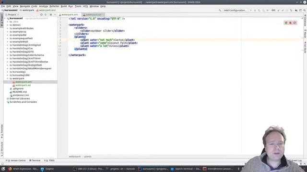Open Terminal tool window
Image resolution: width=307 pixels, height=172 pixels.
coord(35,161)
